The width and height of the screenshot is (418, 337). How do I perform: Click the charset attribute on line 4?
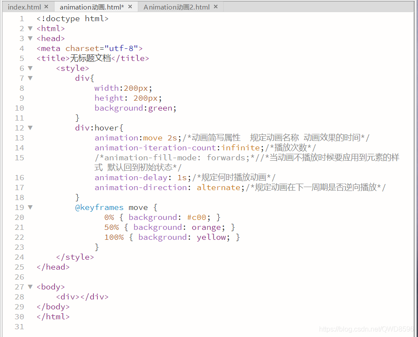pos(83,48)
